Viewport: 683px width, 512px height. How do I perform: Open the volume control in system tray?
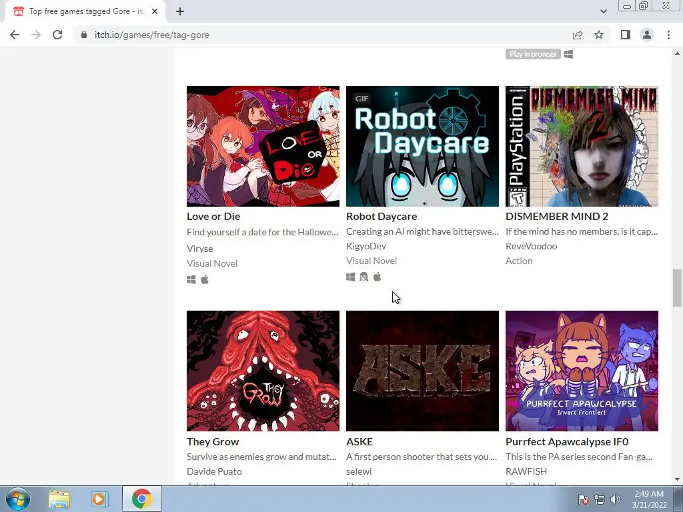click(x=615, y=499)
